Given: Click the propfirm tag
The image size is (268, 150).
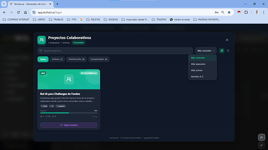Looking at the screenshot, I should coord(61,106).
